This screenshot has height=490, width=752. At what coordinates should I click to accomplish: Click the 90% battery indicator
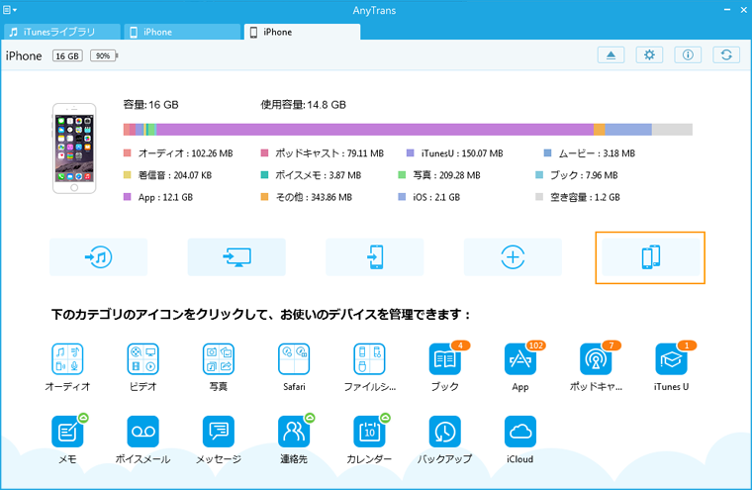click(103, 56)
